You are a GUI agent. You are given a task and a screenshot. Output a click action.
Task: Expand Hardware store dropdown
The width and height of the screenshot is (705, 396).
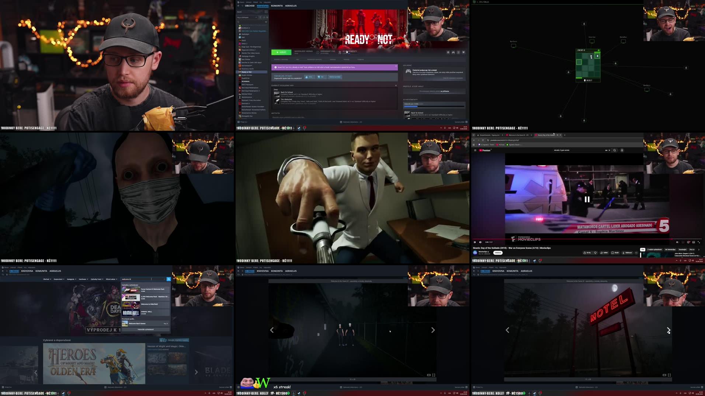(83, 279)
